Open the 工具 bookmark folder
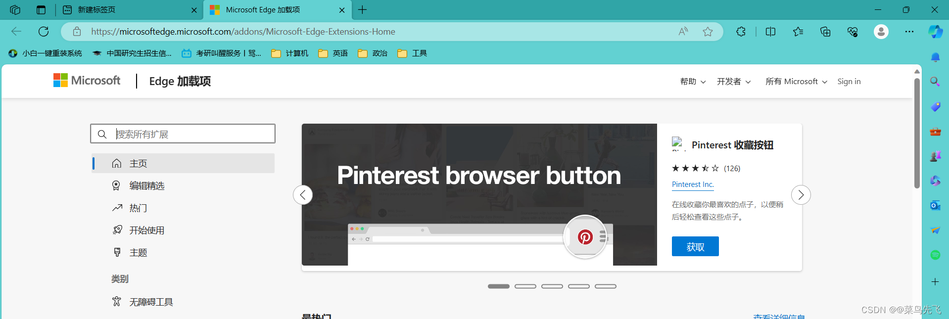 click(412, 53)
